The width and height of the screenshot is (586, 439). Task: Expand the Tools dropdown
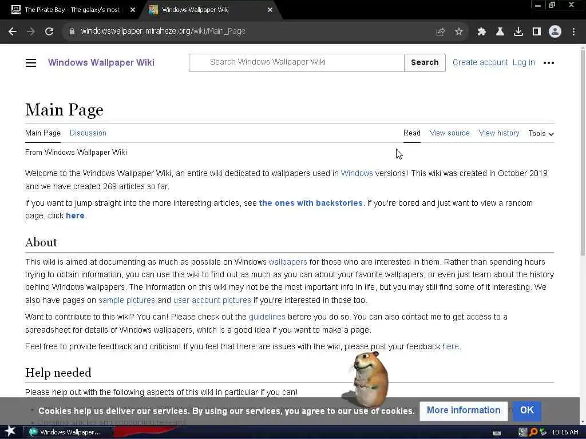click(541, 133)
